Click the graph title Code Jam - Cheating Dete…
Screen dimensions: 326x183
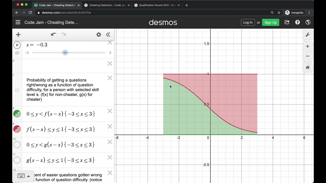point(51,22)
